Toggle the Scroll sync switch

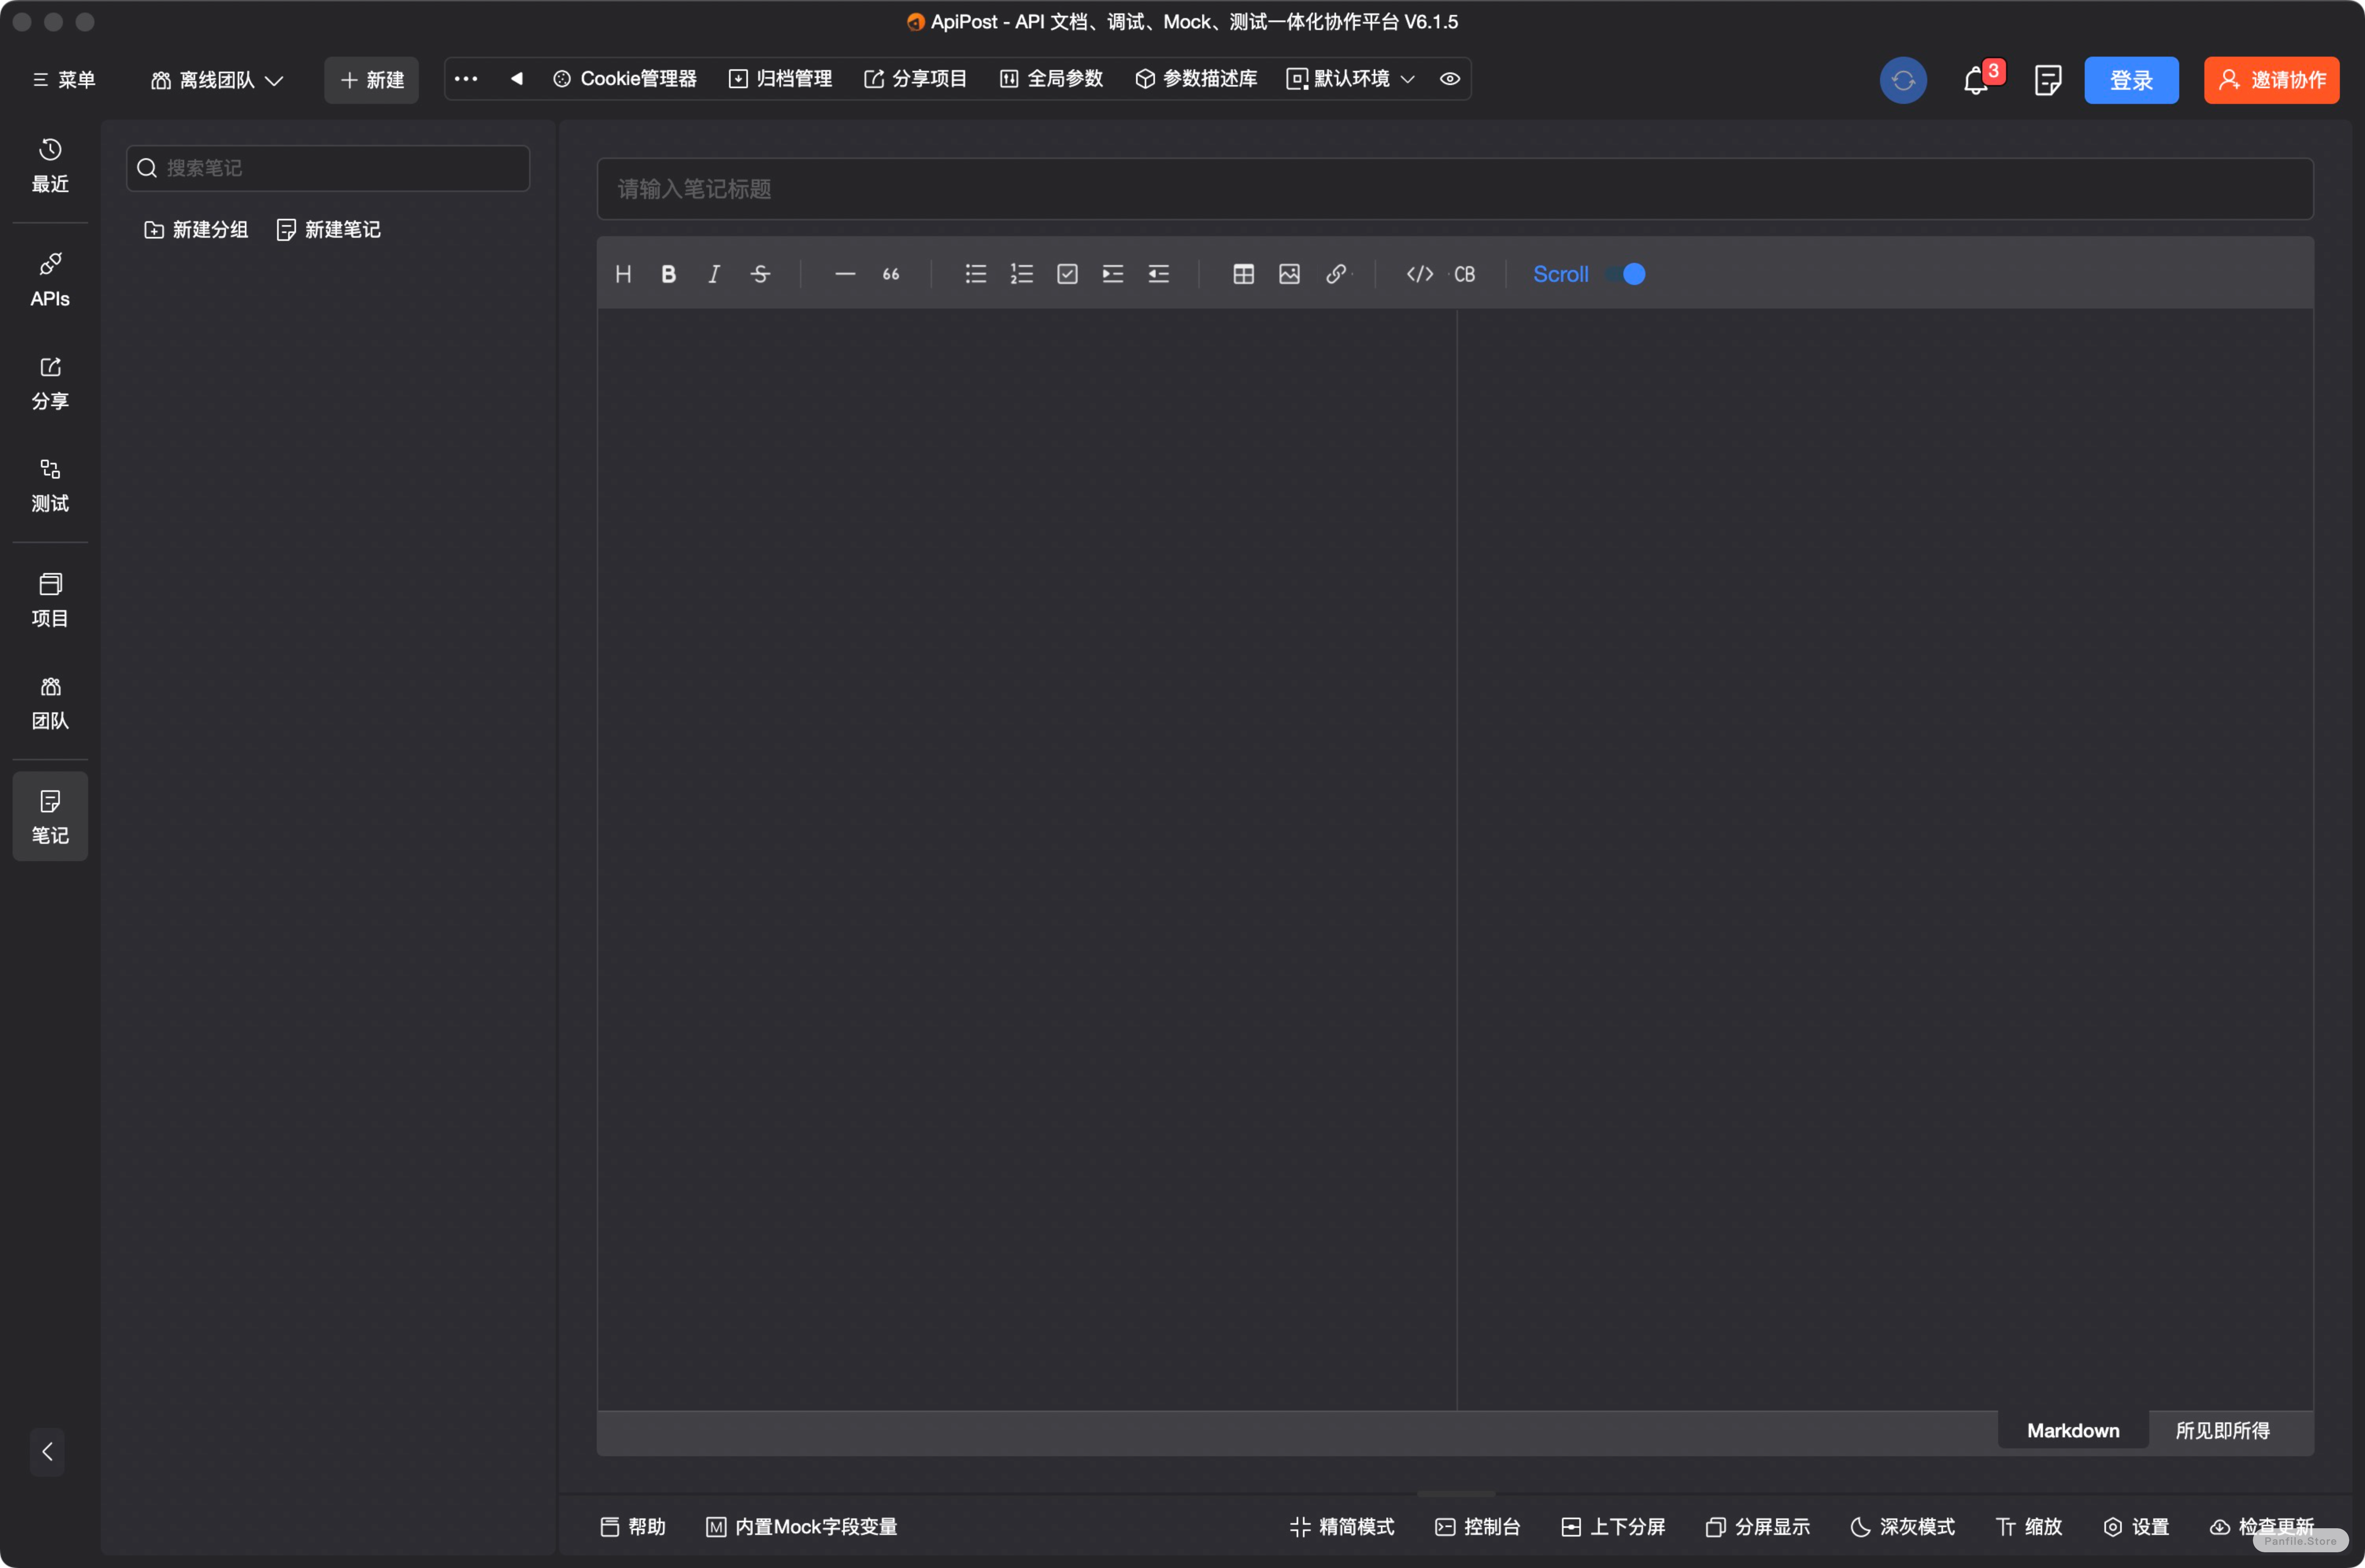point(1626,274)
